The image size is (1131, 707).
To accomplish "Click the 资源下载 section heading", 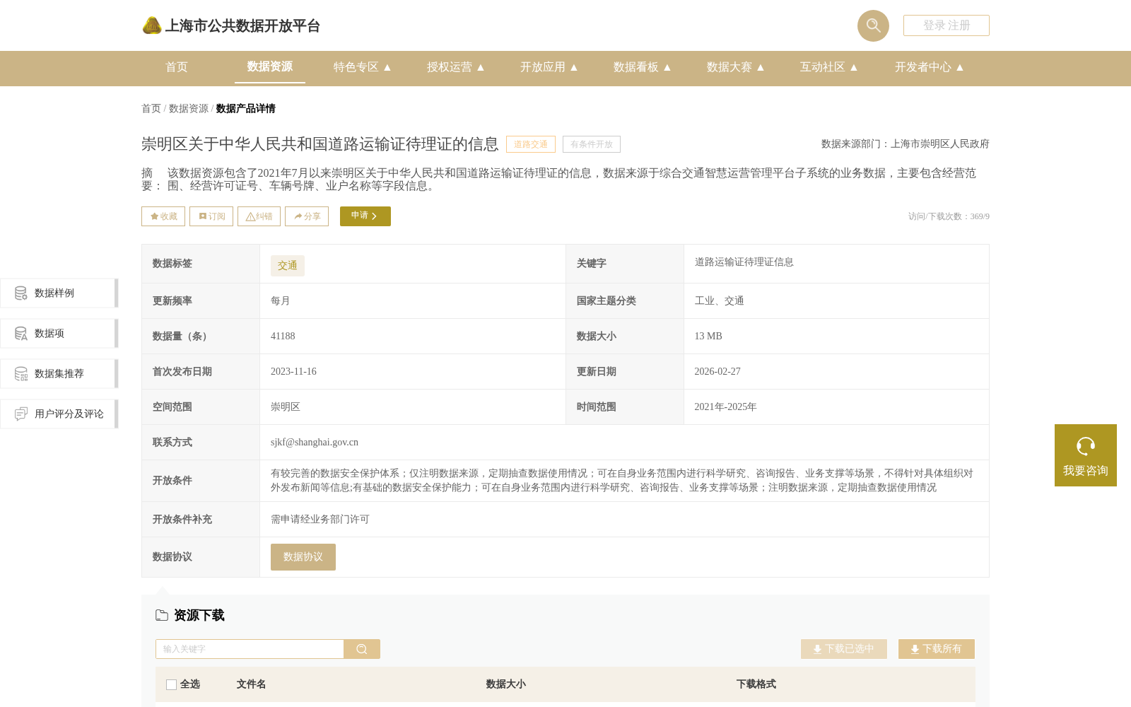I will click(199, 615).
